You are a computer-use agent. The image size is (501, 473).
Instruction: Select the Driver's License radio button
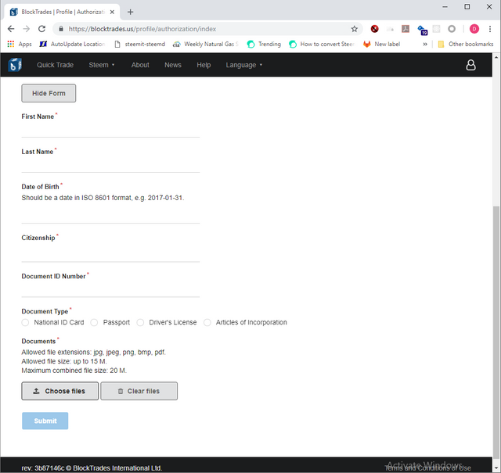click(140, 322)
